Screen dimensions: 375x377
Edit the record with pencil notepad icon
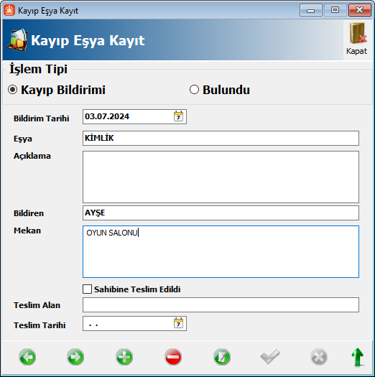tap(222, 357)
